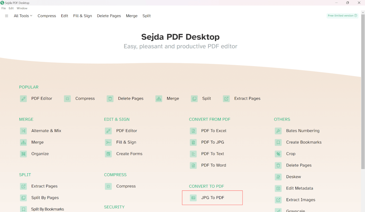Viewport: 365px width, 212px height.
Task: Click the Merge icon under MERGE heading
Action: point(24,143)
